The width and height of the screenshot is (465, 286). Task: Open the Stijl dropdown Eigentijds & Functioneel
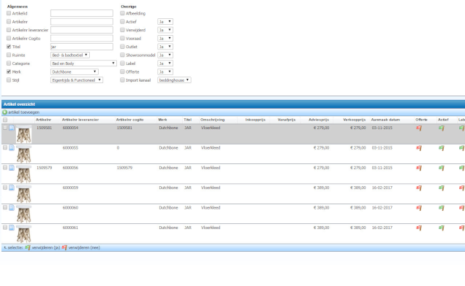pos(77,80)
